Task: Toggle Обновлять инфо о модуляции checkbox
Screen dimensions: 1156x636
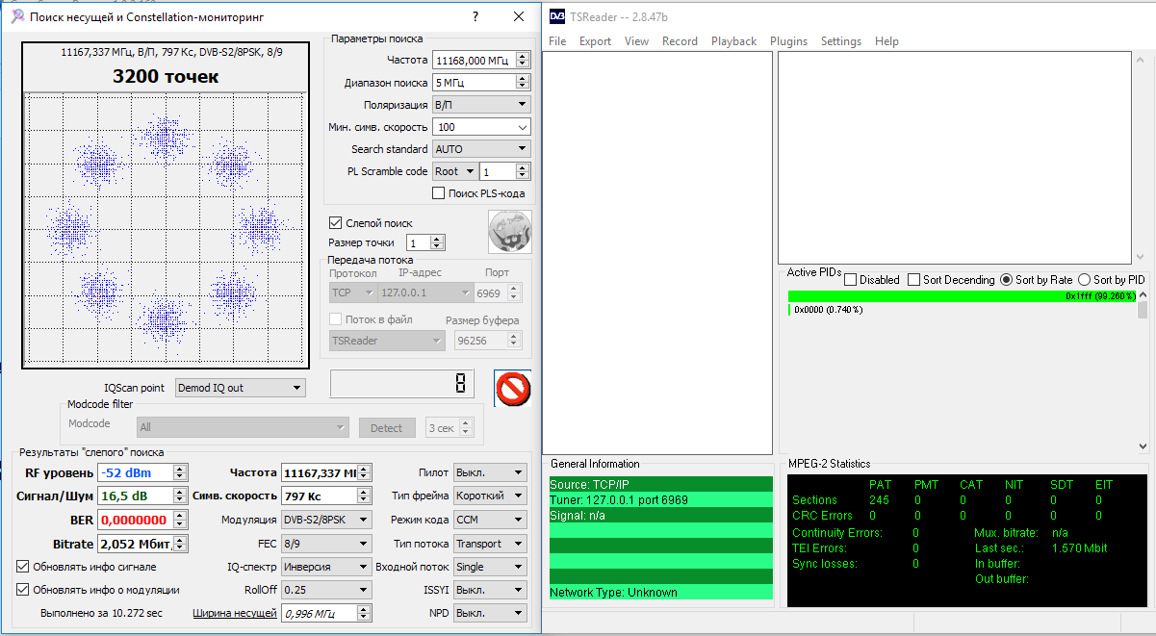Action: pyautogui.click(x=23, y=590)
